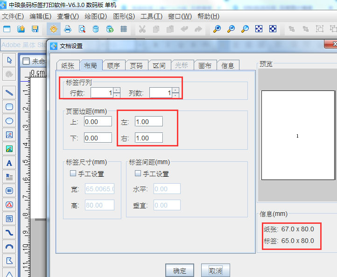
Task: Enable manual setting for label spacing
Action: [138, 174]
